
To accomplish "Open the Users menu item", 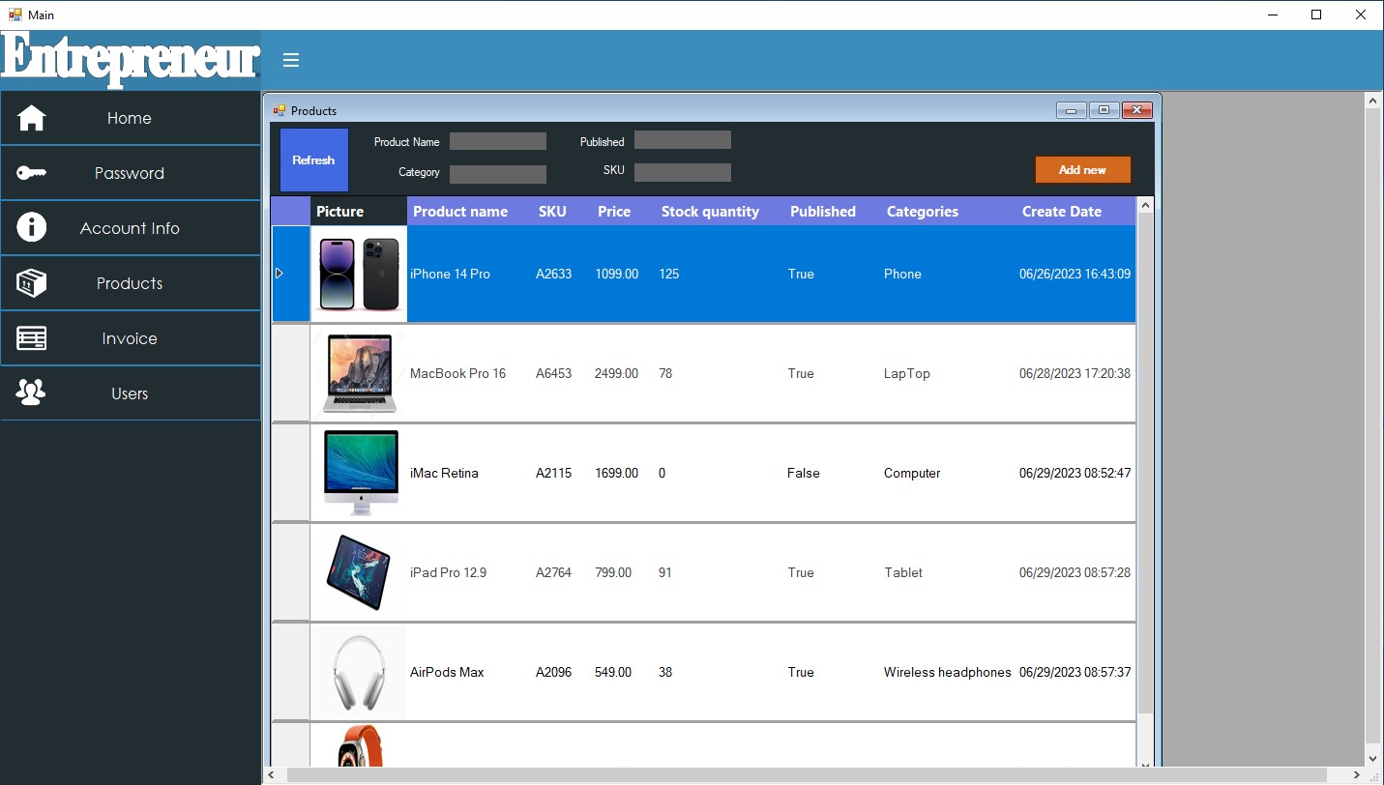I will coord(131,393).
